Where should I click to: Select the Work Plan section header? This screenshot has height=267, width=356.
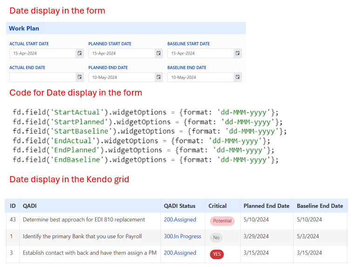(x=24, y=28)
